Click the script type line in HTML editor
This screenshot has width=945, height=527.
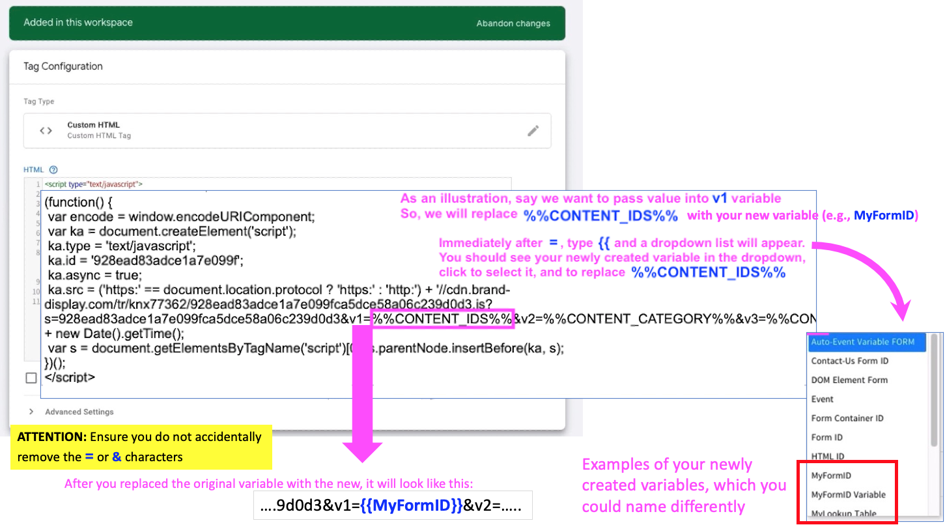click(94, 184)
